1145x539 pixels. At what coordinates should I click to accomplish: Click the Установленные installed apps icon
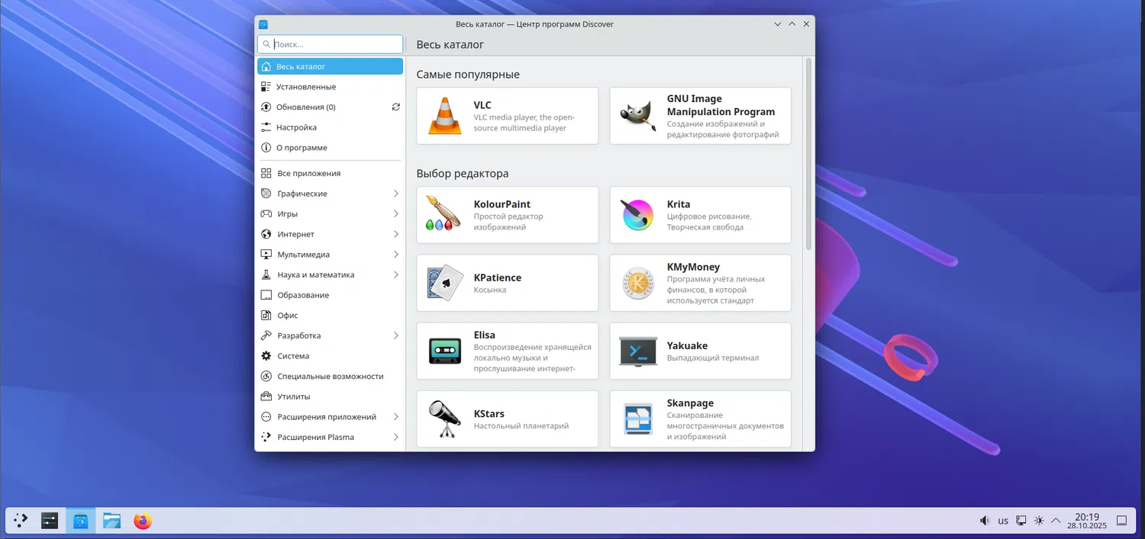pos(266,87)
